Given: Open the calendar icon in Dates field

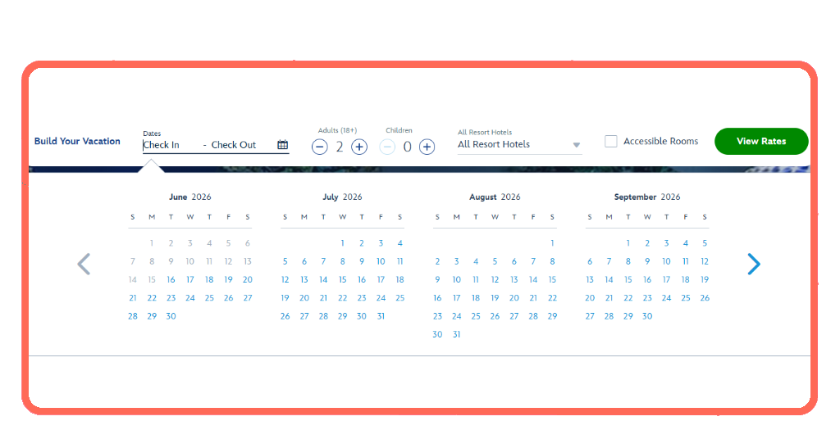Looking at the screenshot, I should [x=282, y=144].
